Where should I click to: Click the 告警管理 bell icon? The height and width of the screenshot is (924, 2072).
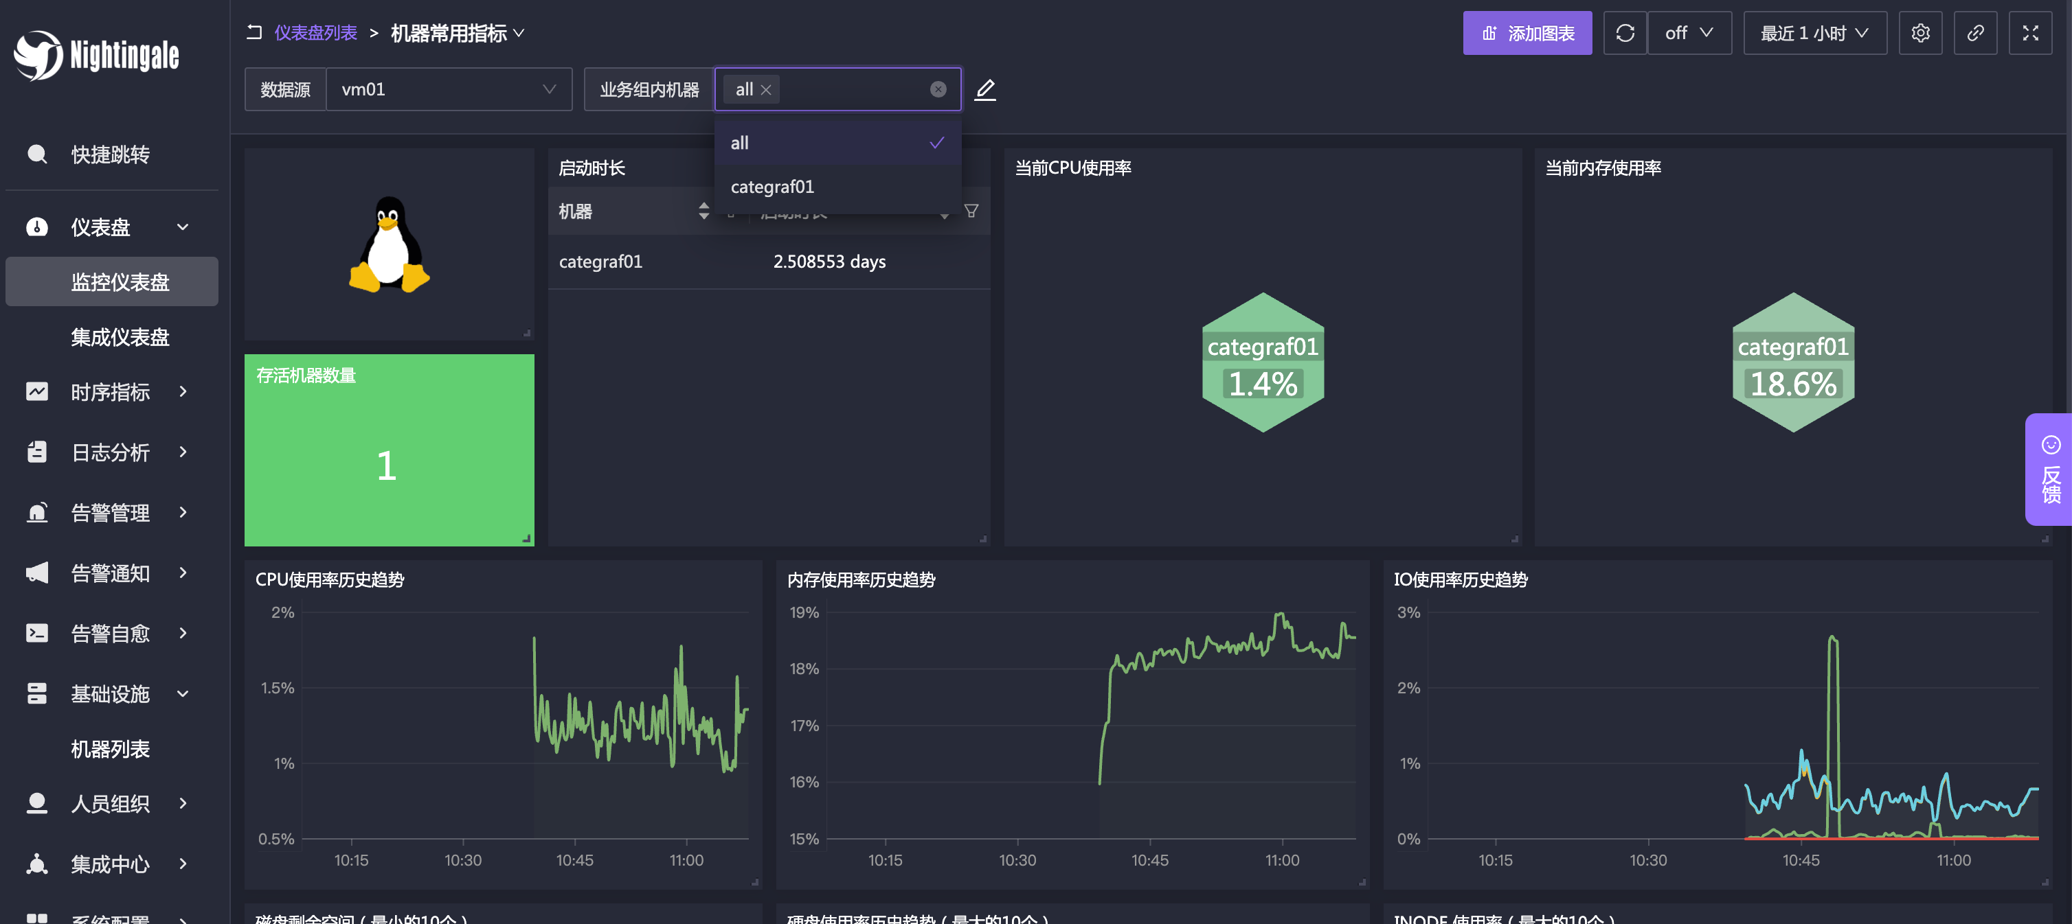[37, 513]
